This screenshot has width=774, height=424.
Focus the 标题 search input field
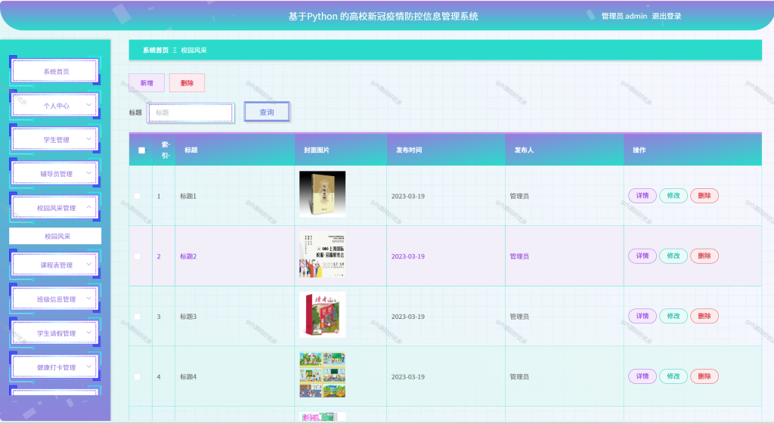tap(191, 113)
